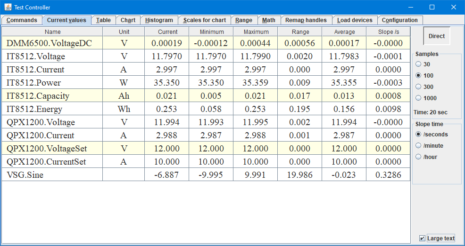Click IT8512.Energy minimum 0.058

(x=211, y=109)
